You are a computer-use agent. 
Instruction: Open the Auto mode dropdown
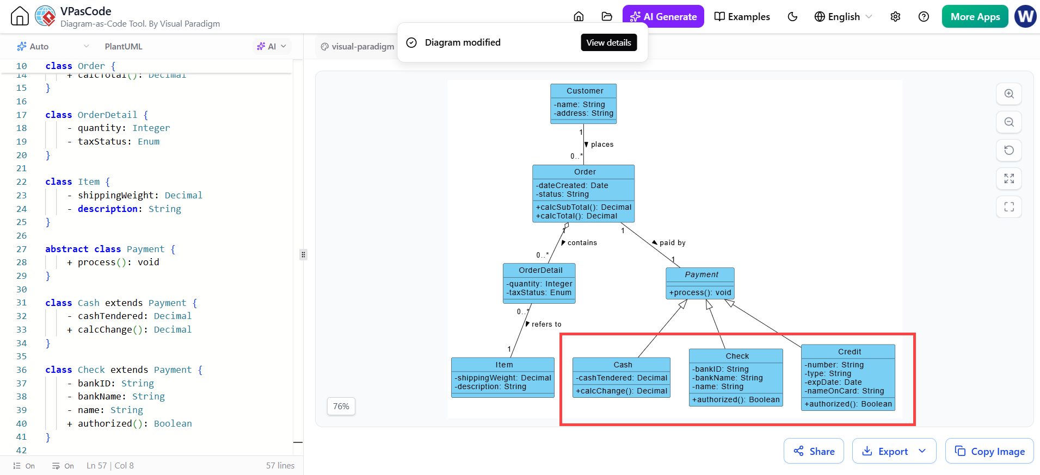[53, 46]
